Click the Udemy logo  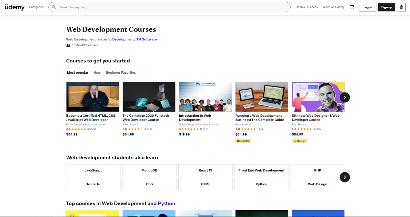15,7
